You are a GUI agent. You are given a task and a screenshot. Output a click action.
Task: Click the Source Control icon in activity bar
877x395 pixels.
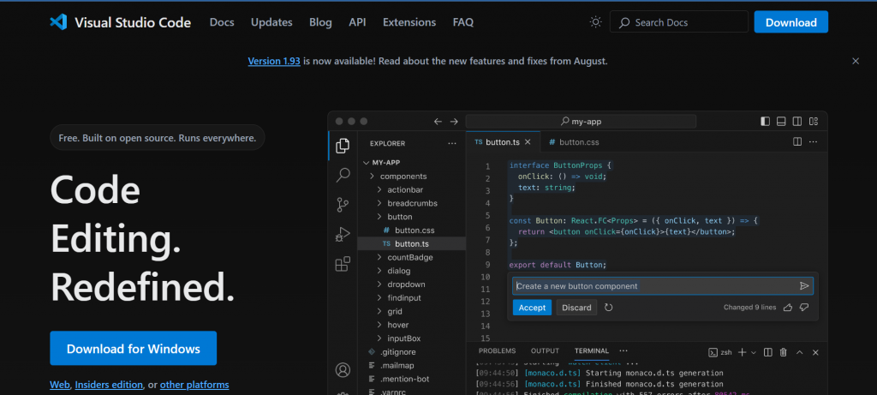(343, 205)
